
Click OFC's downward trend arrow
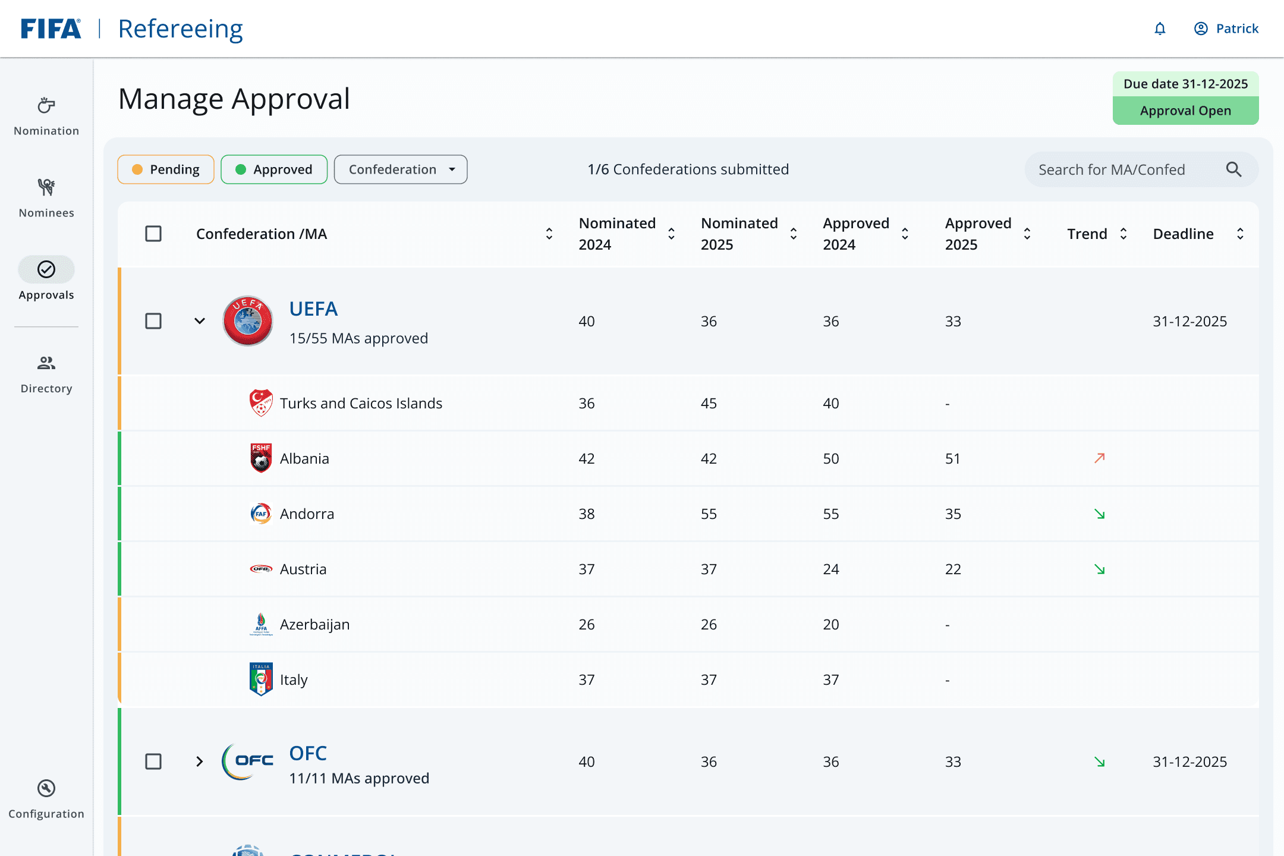[x=1100, y=761]
